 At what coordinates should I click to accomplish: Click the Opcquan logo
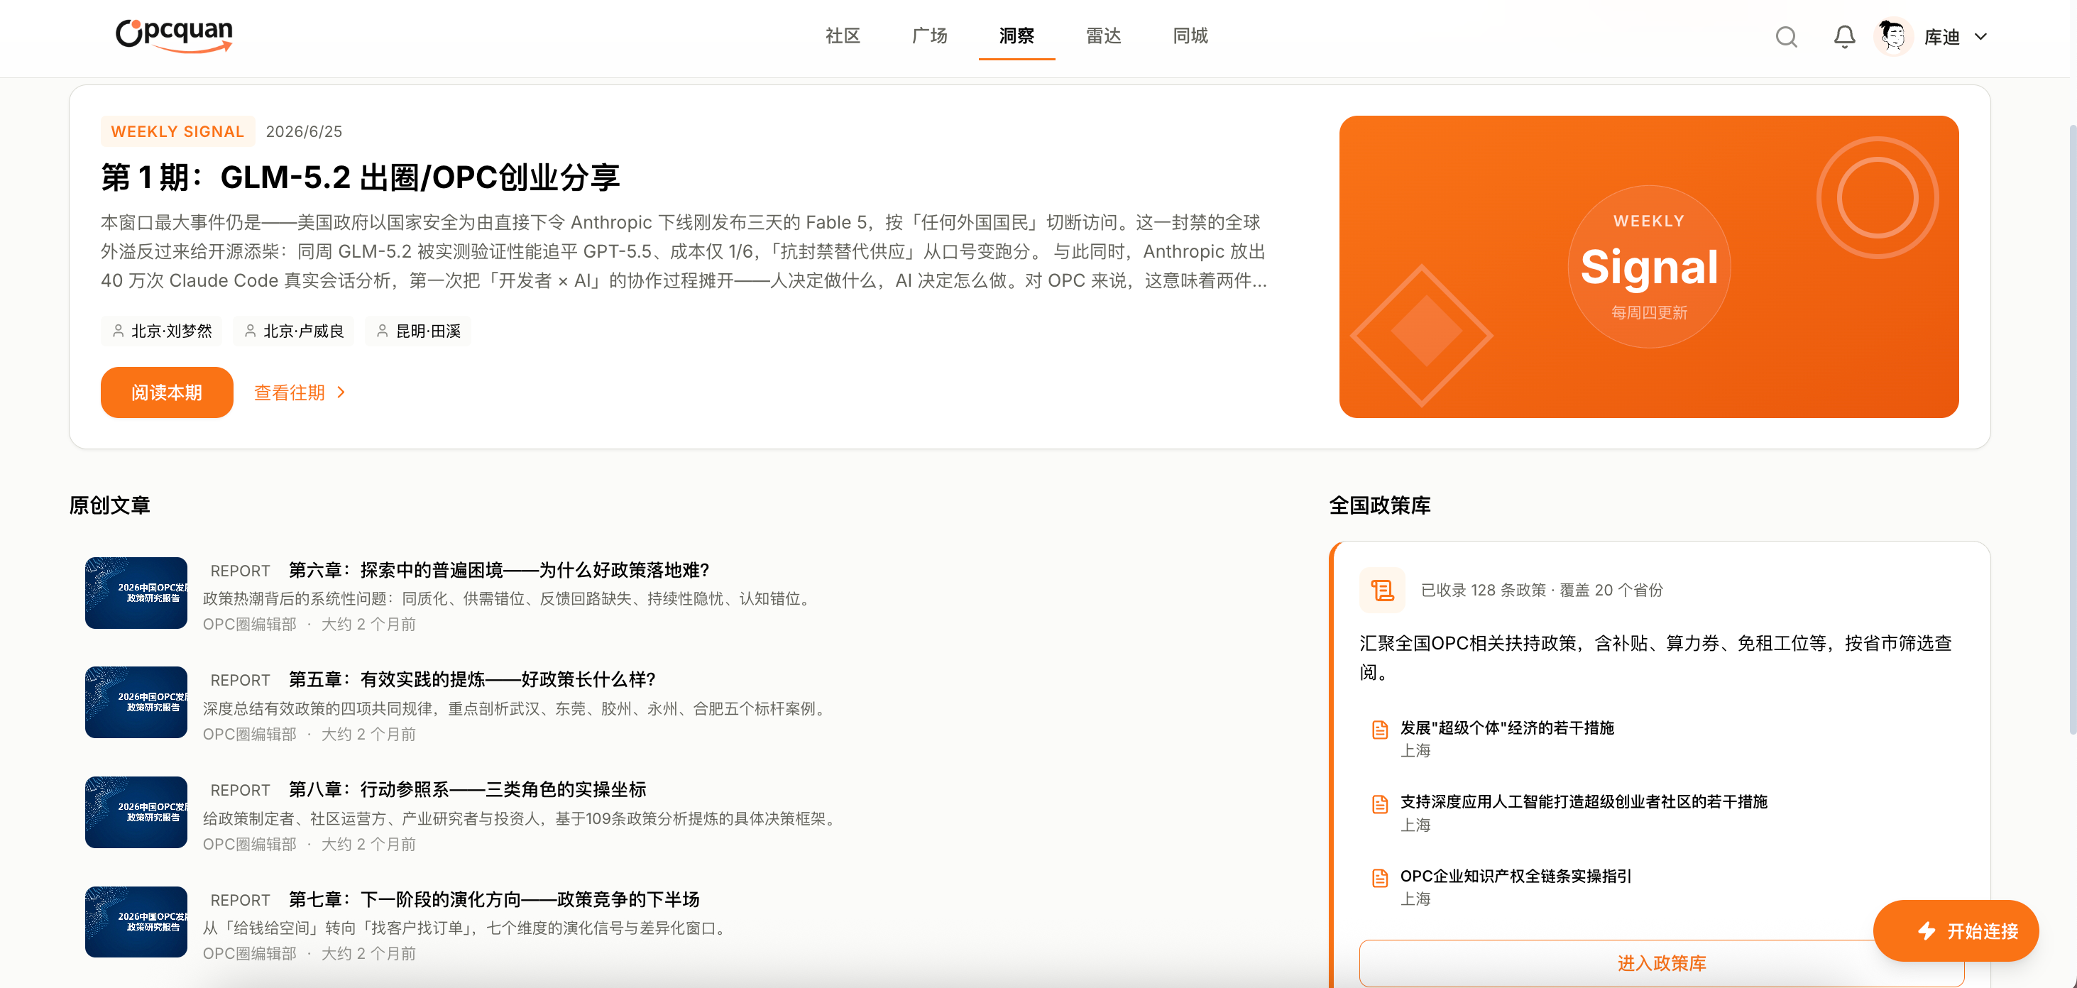(x=174, y=35)
